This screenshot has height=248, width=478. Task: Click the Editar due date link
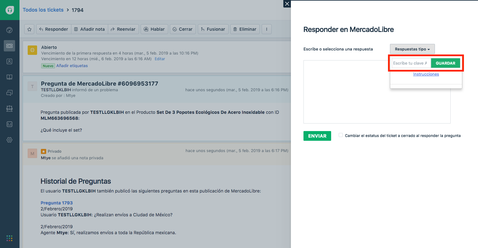coord(160,59)
